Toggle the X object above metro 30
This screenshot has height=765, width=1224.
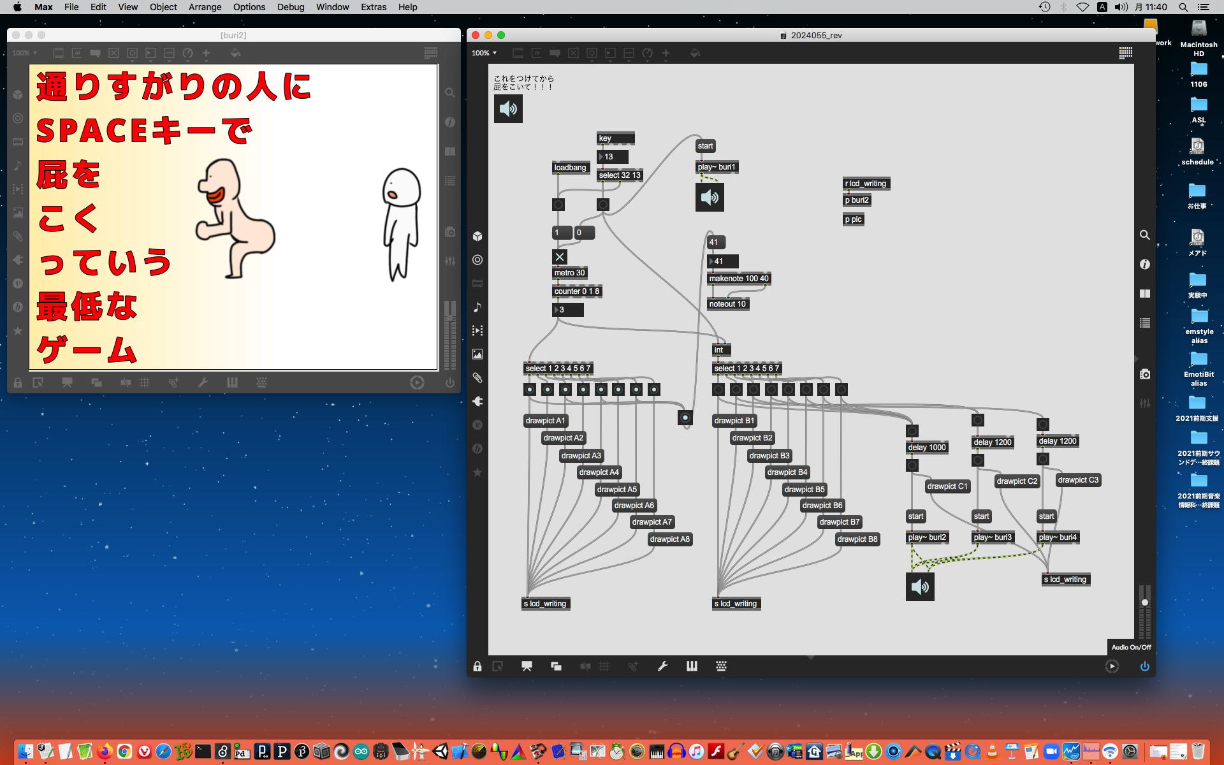pos(560,257)
